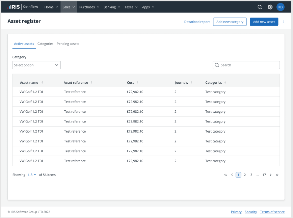
Task: Expand the Category select option dropdown
Action: pos(36,65)
